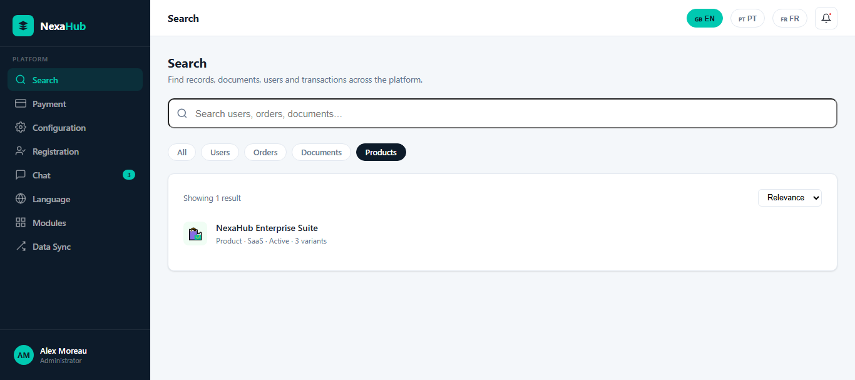
Task: Filter results by Orders
Action: [x=265, y=152]
